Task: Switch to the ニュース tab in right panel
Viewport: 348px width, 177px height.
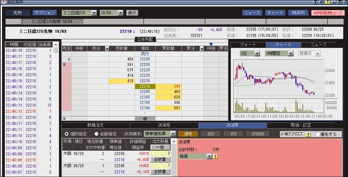Action: pyautogui.click(x=319, y=45)
